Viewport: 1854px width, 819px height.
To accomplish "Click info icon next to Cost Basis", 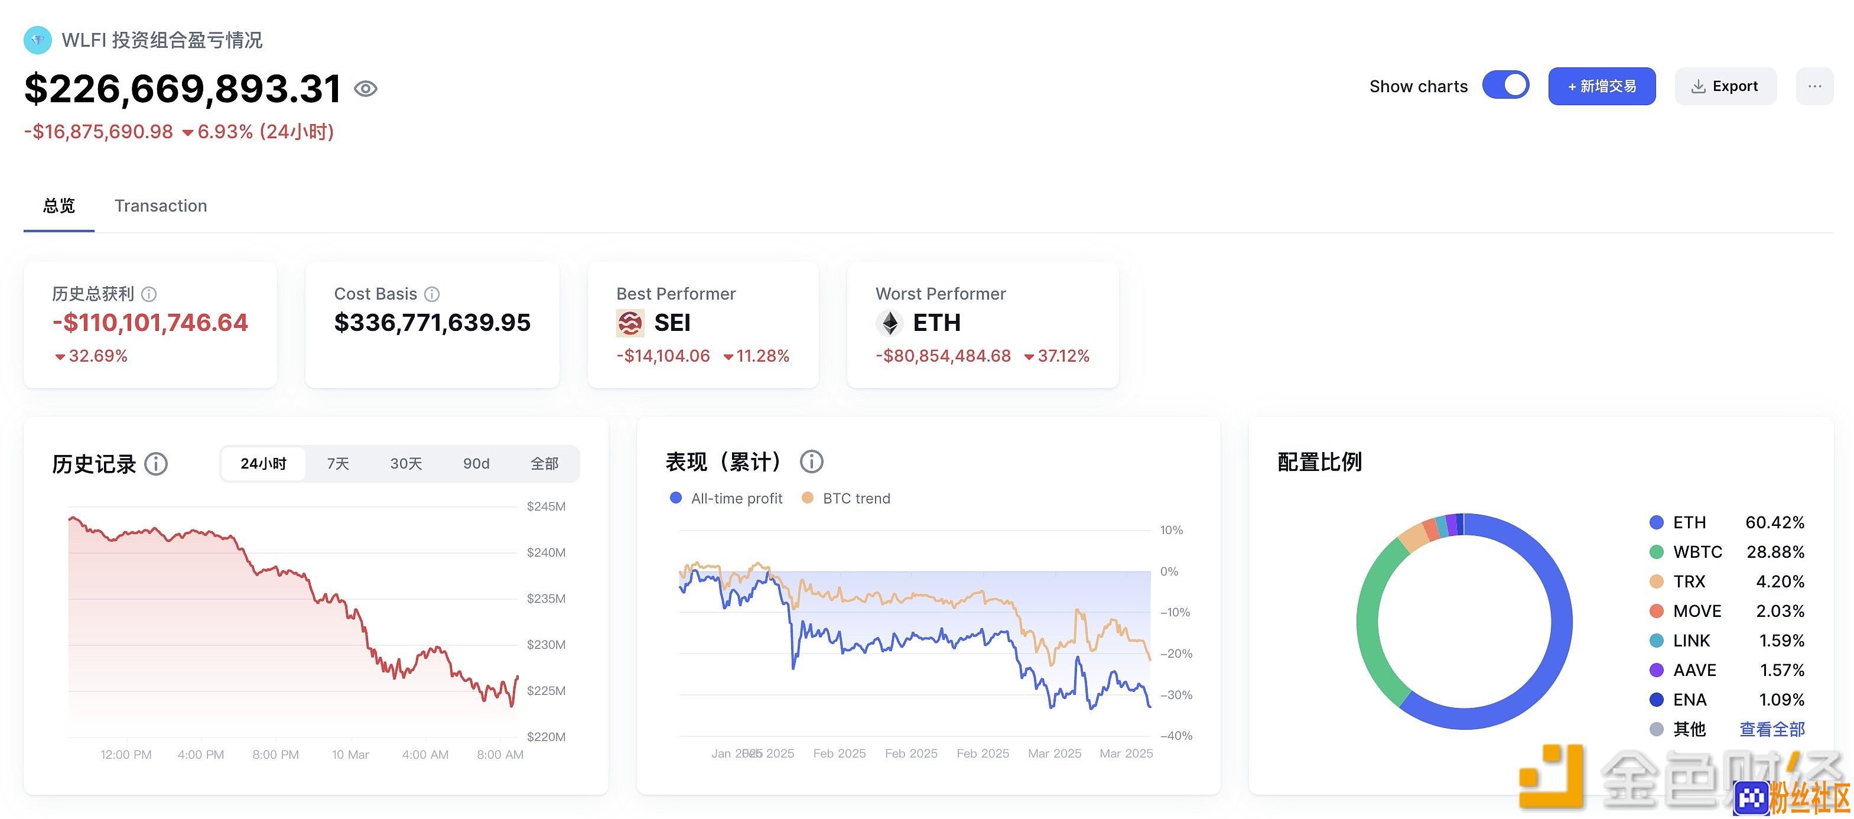I will 432,294.
